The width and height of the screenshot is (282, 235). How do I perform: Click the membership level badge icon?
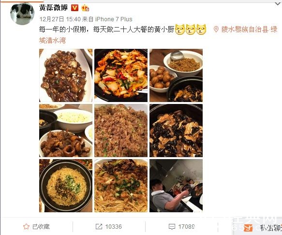[x=85, y=8]
